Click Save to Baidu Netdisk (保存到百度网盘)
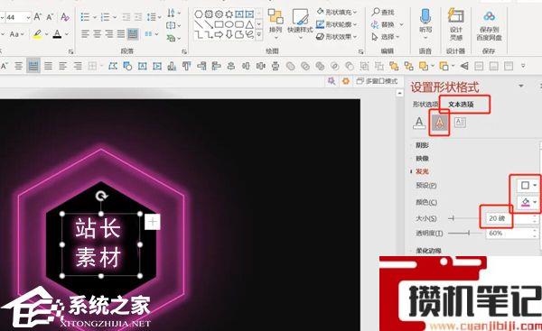This screenshot has width=542, height=331. click(489, 25)
